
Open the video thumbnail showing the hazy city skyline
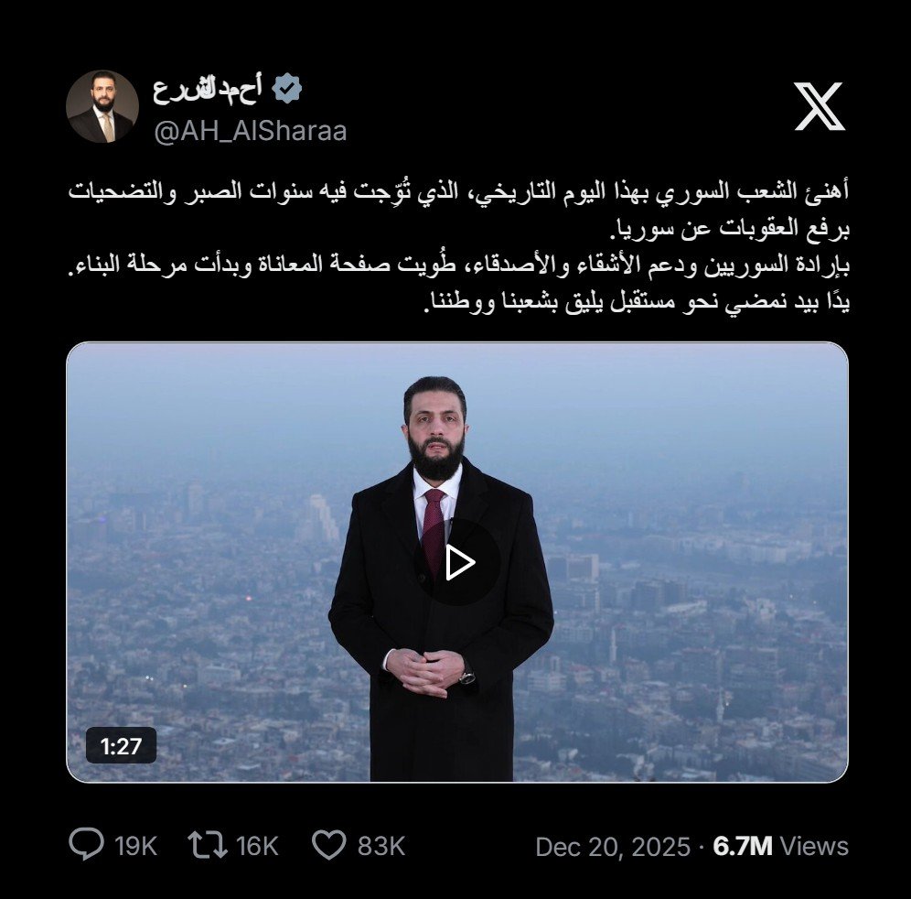[x=457, y=562]
